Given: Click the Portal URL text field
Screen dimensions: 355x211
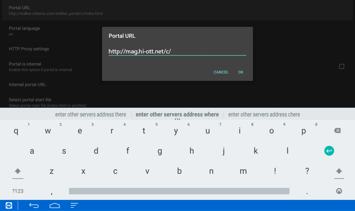Looking at the screenshot, I should point(177,51).
